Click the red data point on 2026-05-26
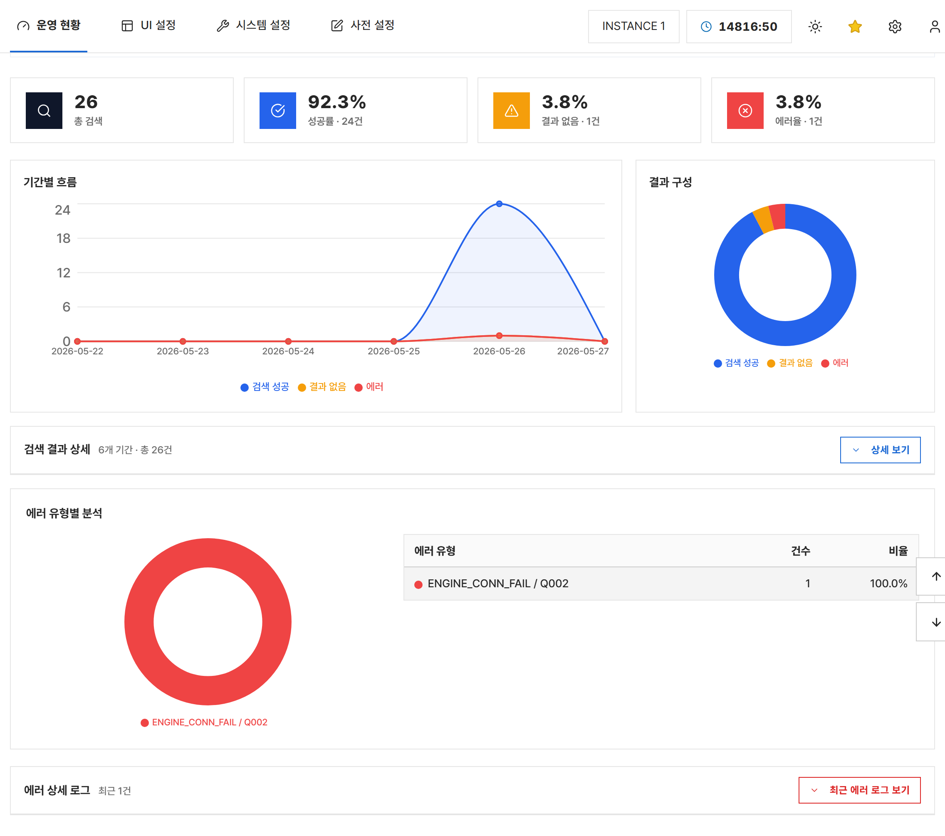This screenshot has height=836, width=945. pos(499,335)
